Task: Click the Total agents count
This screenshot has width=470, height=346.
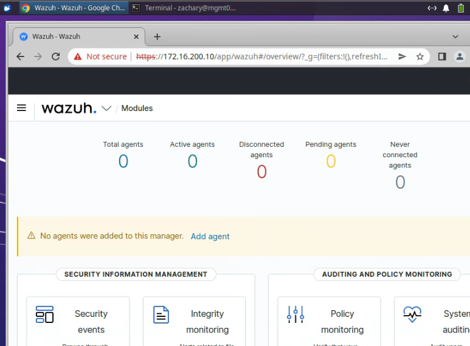Action: click(123, 161)
